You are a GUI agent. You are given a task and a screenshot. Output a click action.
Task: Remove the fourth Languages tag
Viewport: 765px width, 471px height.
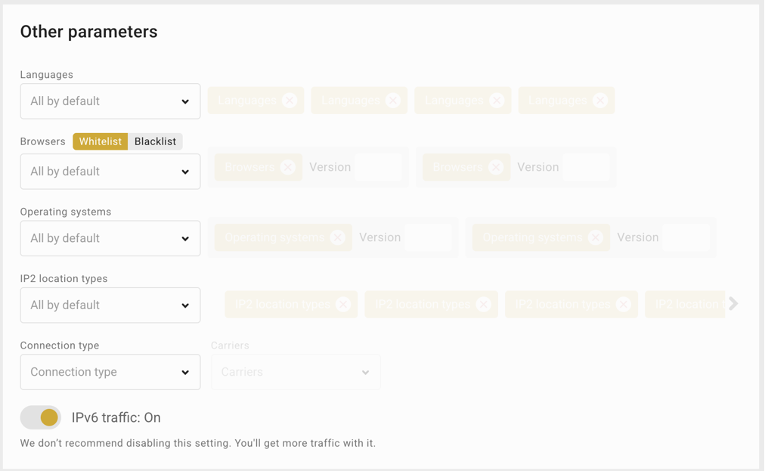tap(600, 100)
